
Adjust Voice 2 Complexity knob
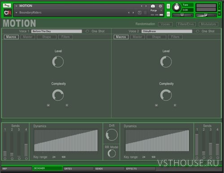166,95
